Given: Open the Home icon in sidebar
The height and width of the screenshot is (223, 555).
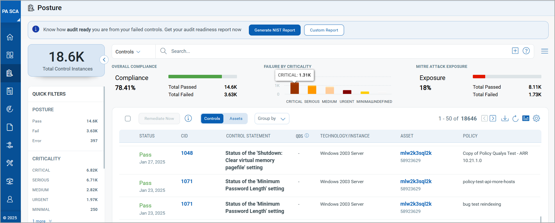Looking at the screenshot, I should [x=10, y=37].
